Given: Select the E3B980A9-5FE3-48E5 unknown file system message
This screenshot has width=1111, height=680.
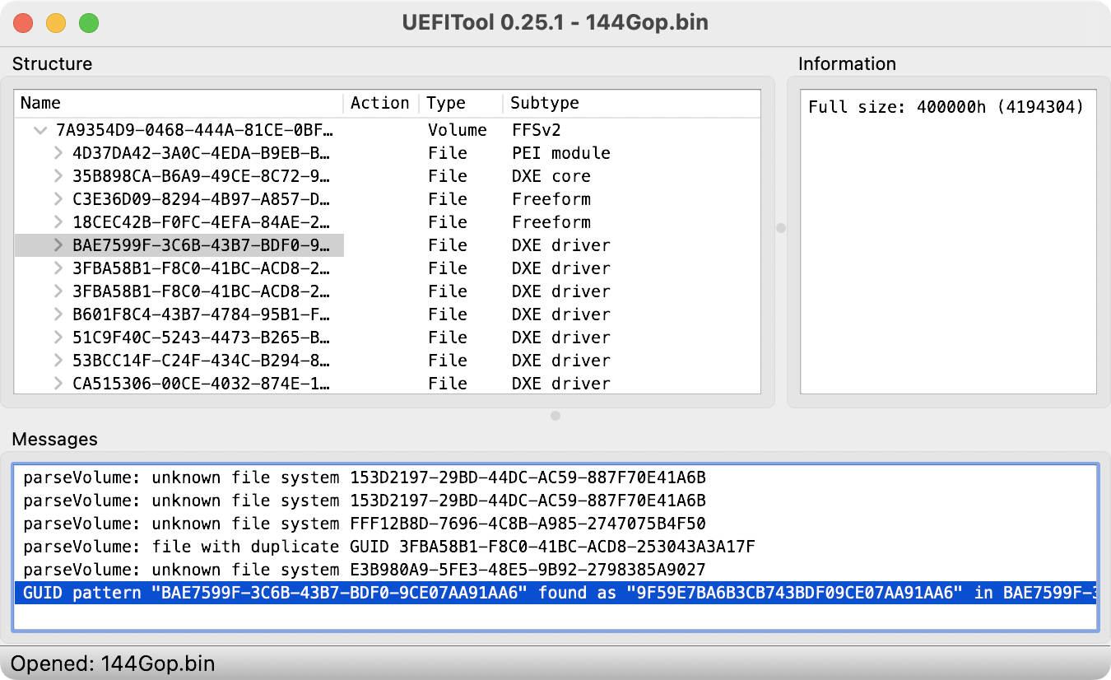Looking at the screenshot, I should click(x=555, y=570).
